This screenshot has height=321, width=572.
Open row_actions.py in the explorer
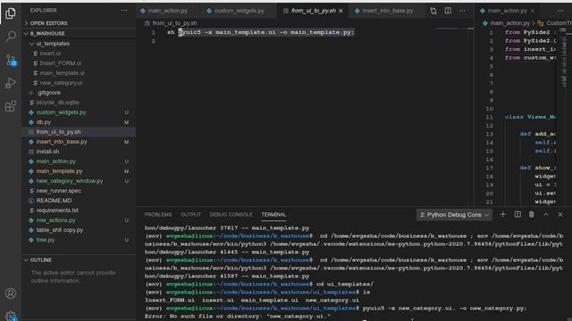pos(79,220)
